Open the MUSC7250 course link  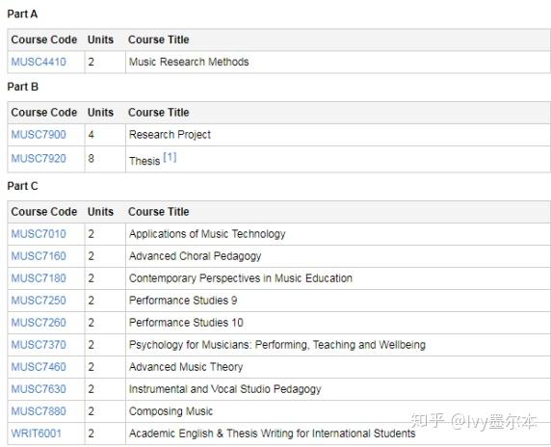click(39, 301)
